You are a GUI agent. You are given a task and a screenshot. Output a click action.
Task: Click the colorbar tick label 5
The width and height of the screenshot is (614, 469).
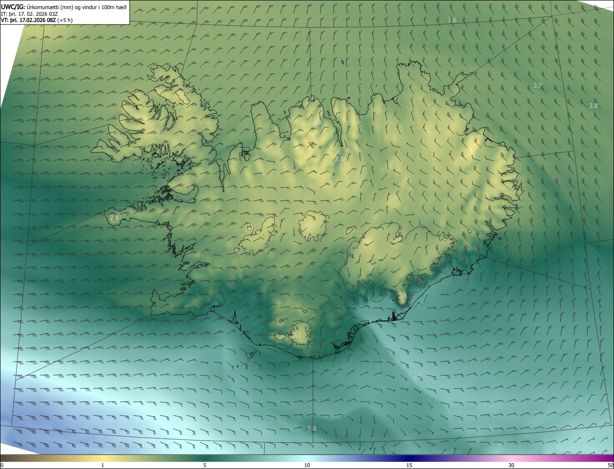(x=205, y=465)
